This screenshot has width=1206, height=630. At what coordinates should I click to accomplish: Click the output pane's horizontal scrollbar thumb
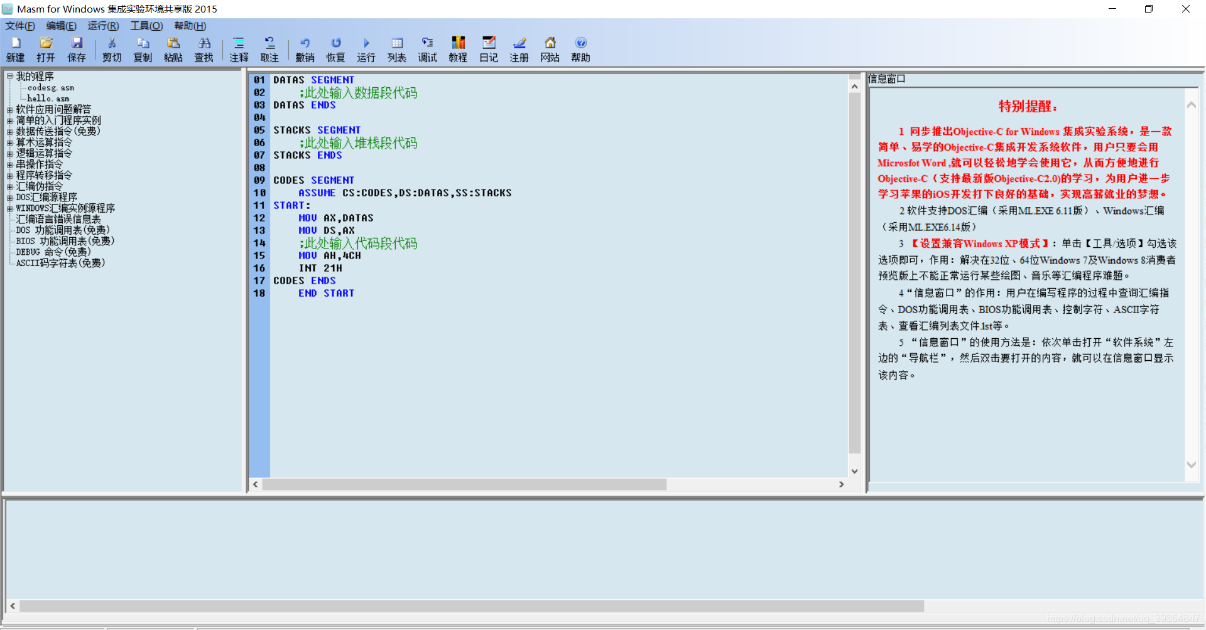pyautogui.click(x=472, y=606)
